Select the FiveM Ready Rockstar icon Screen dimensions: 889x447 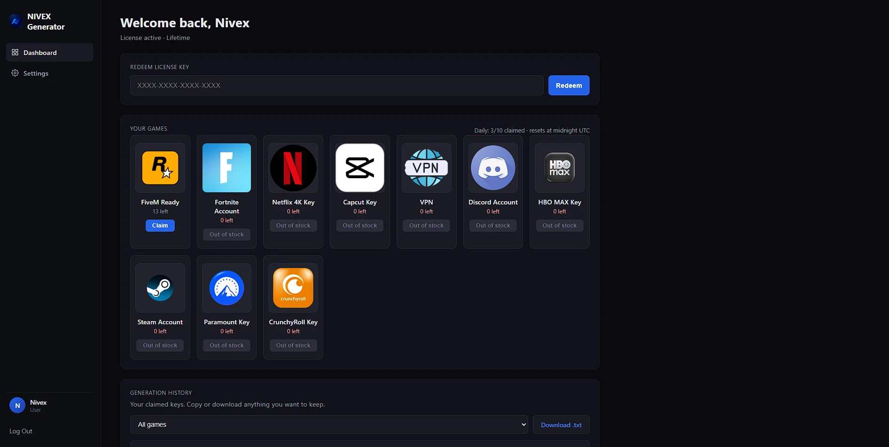coord(160,168)
